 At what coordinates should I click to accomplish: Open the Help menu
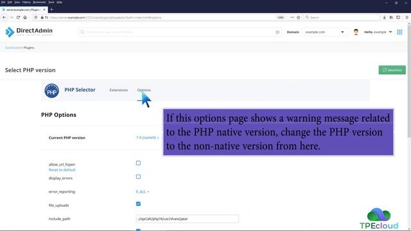[x=60, y=2]
